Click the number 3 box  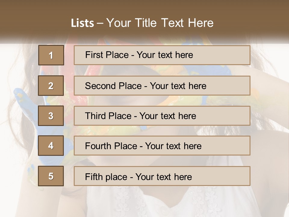coord(51,116)
